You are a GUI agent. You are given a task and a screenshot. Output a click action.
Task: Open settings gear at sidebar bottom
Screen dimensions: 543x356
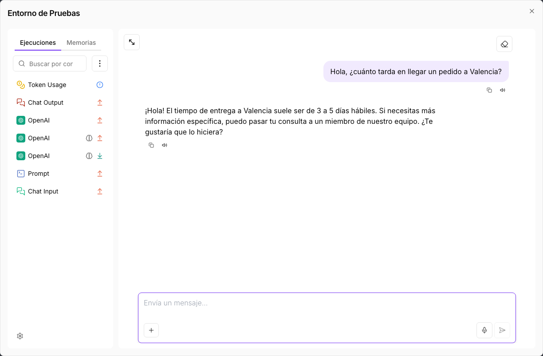click(20, 336)
